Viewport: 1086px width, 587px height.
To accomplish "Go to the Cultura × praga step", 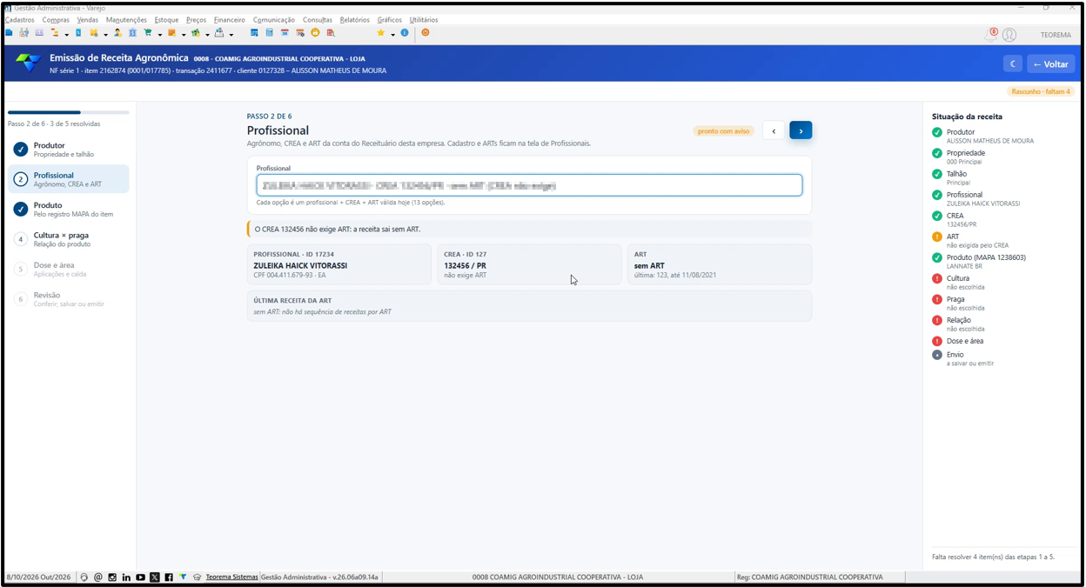I will coord(69,239).
